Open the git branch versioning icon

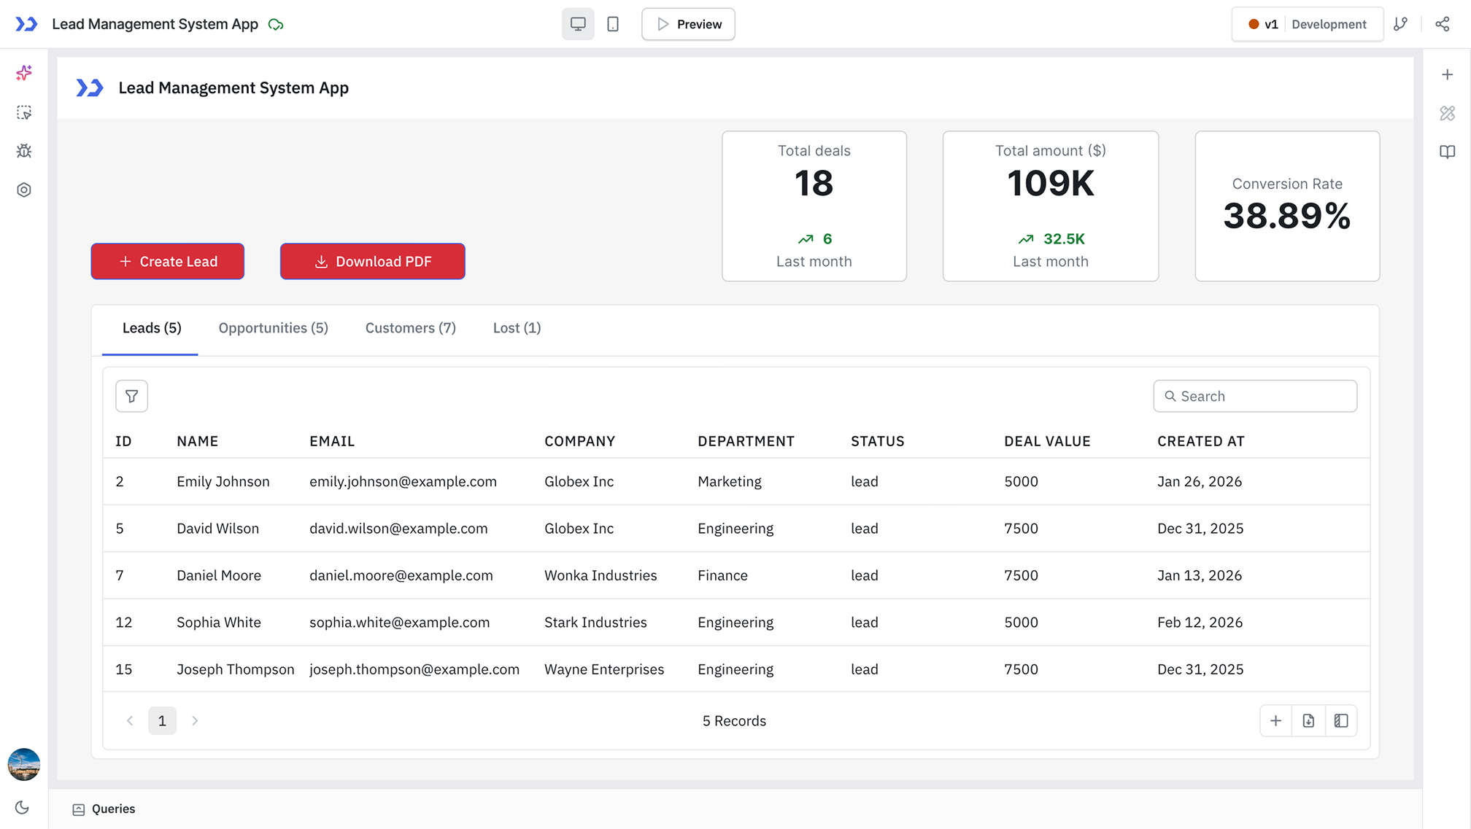1401,23
